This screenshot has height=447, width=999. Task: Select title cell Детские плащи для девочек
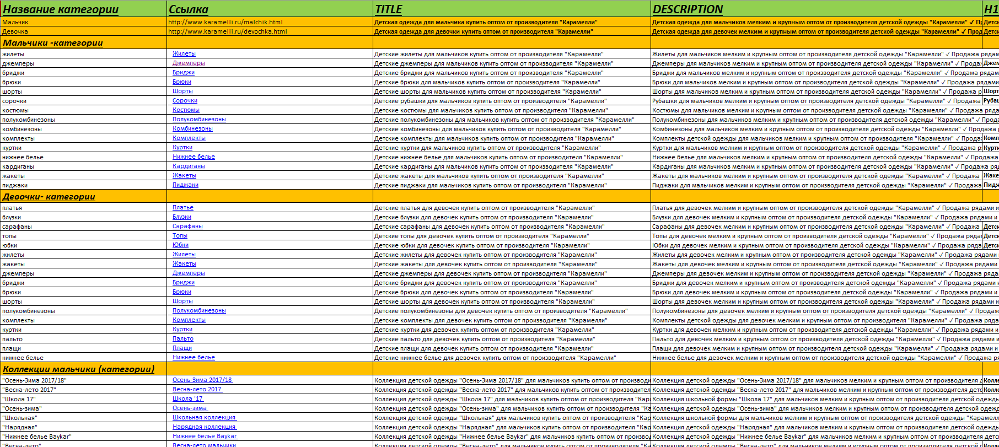tap(512, 348)
